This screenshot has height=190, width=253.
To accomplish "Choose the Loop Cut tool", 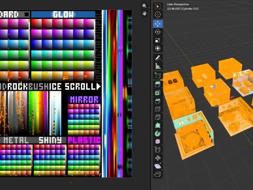I will (x=158, y=109).
